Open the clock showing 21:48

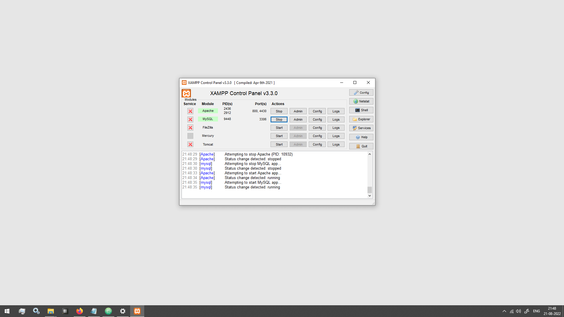[552, 311]
